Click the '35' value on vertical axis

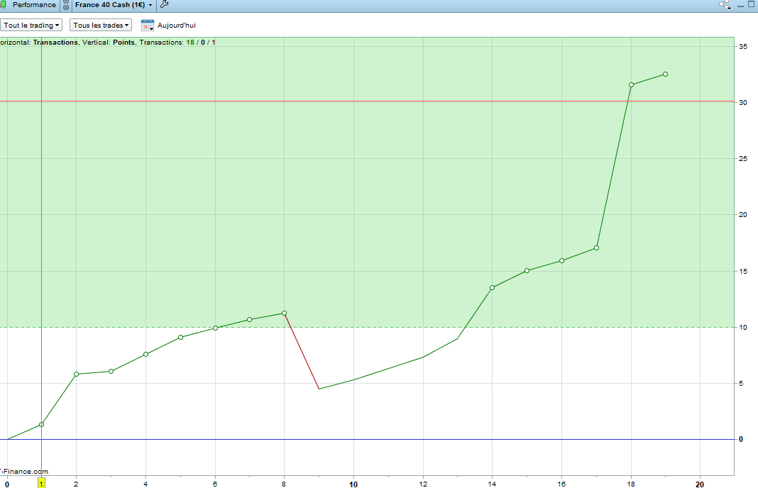[x=743, y=46]
